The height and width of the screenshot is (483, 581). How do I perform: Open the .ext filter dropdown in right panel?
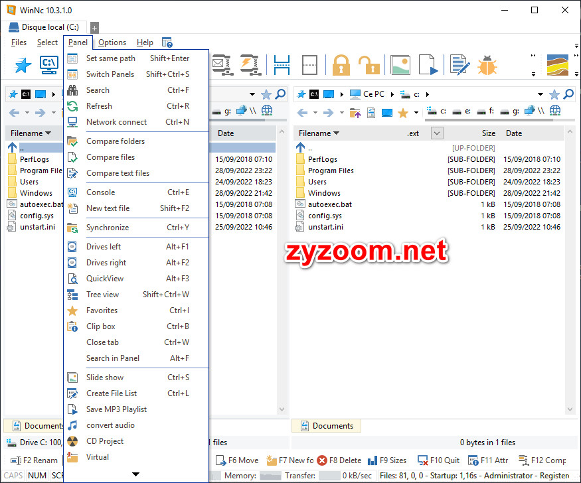coord(437,133)
